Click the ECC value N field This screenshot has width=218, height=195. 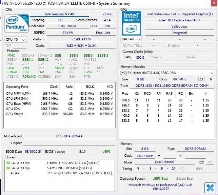pos(211,79)
